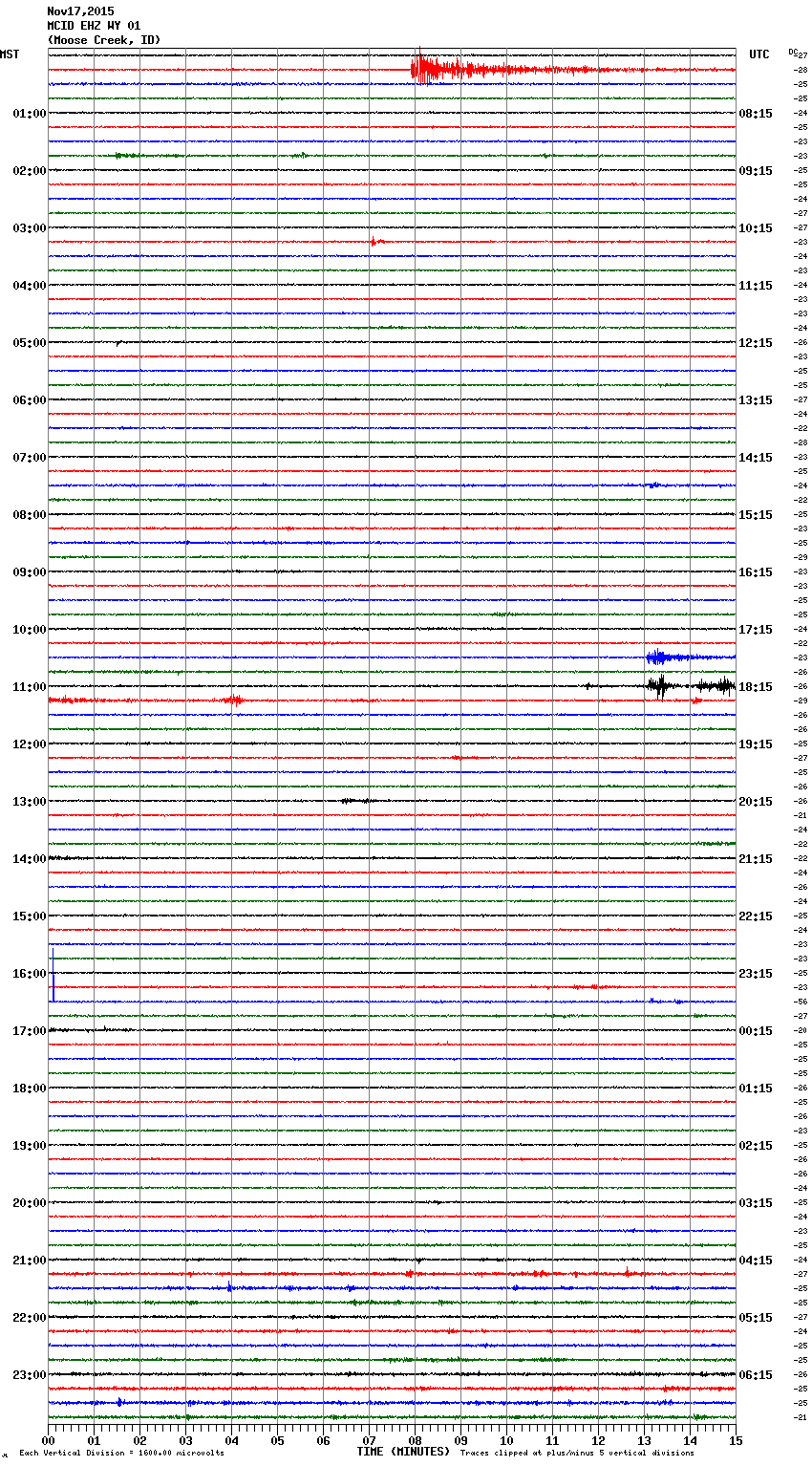Image resolution: width=812 pixels, height=1466 pixels.
Task: Select the 17:00 MST time label
Action: [x=30, y=1031]
